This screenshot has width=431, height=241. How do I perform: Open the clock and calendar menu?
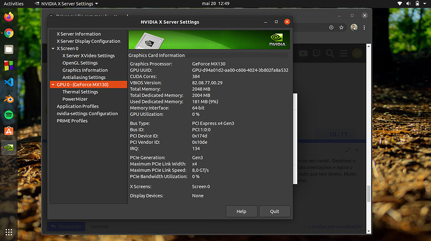click(x=215, y=4)
